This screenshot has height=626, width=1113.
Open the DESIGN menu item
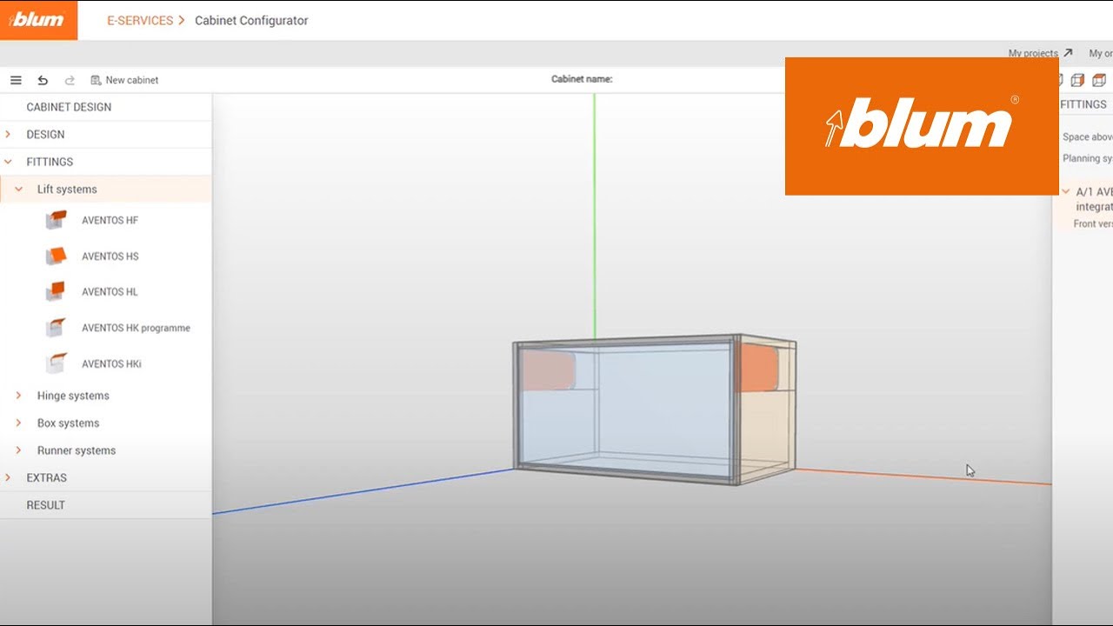coord(45,135)
